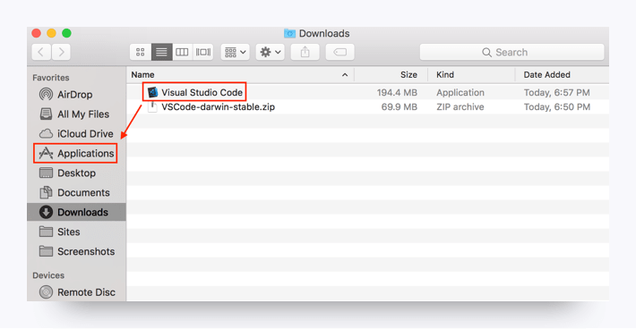Viewport: 636px width, 329px height.
Task: Focus the Search field
Action: point(511,52)
